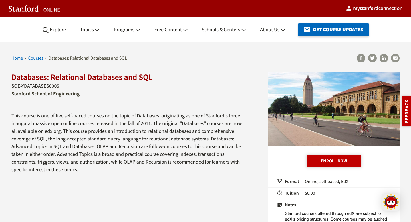
Task: Open the Schools & Centers menu
Action: (223, 30)
